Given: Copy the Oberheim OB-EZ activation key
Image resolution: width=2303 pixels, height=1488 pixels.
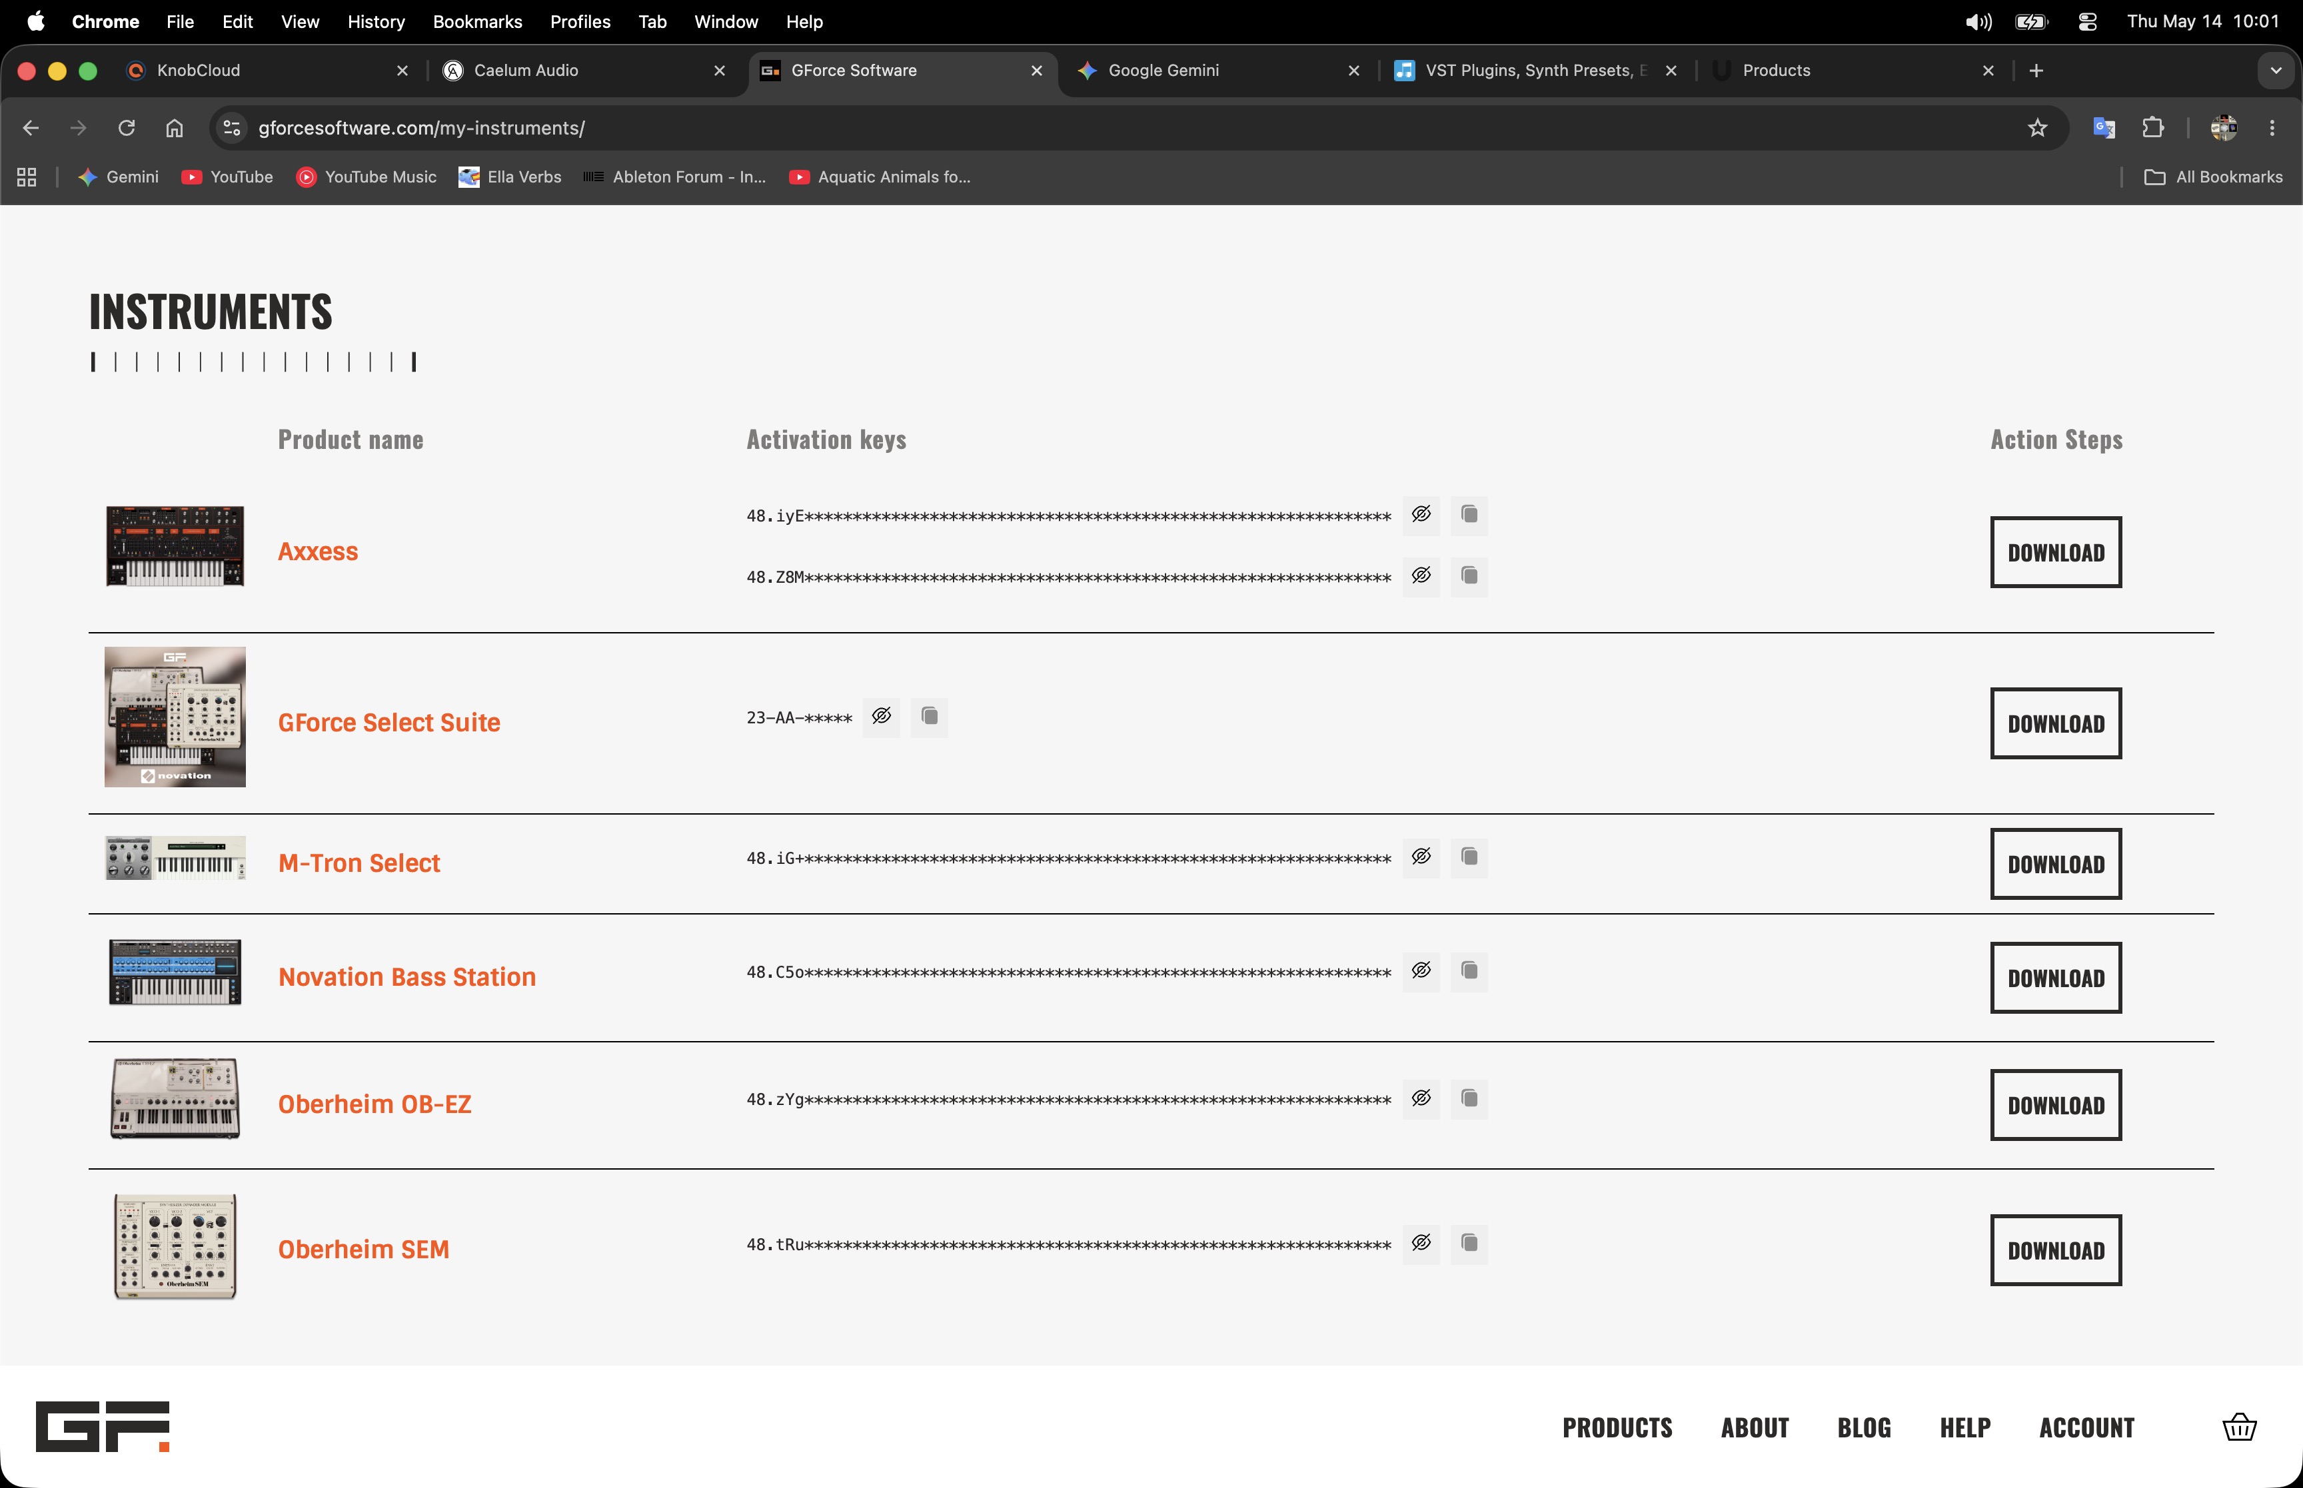Looking at the screenshot, I should point(1469,1098).
